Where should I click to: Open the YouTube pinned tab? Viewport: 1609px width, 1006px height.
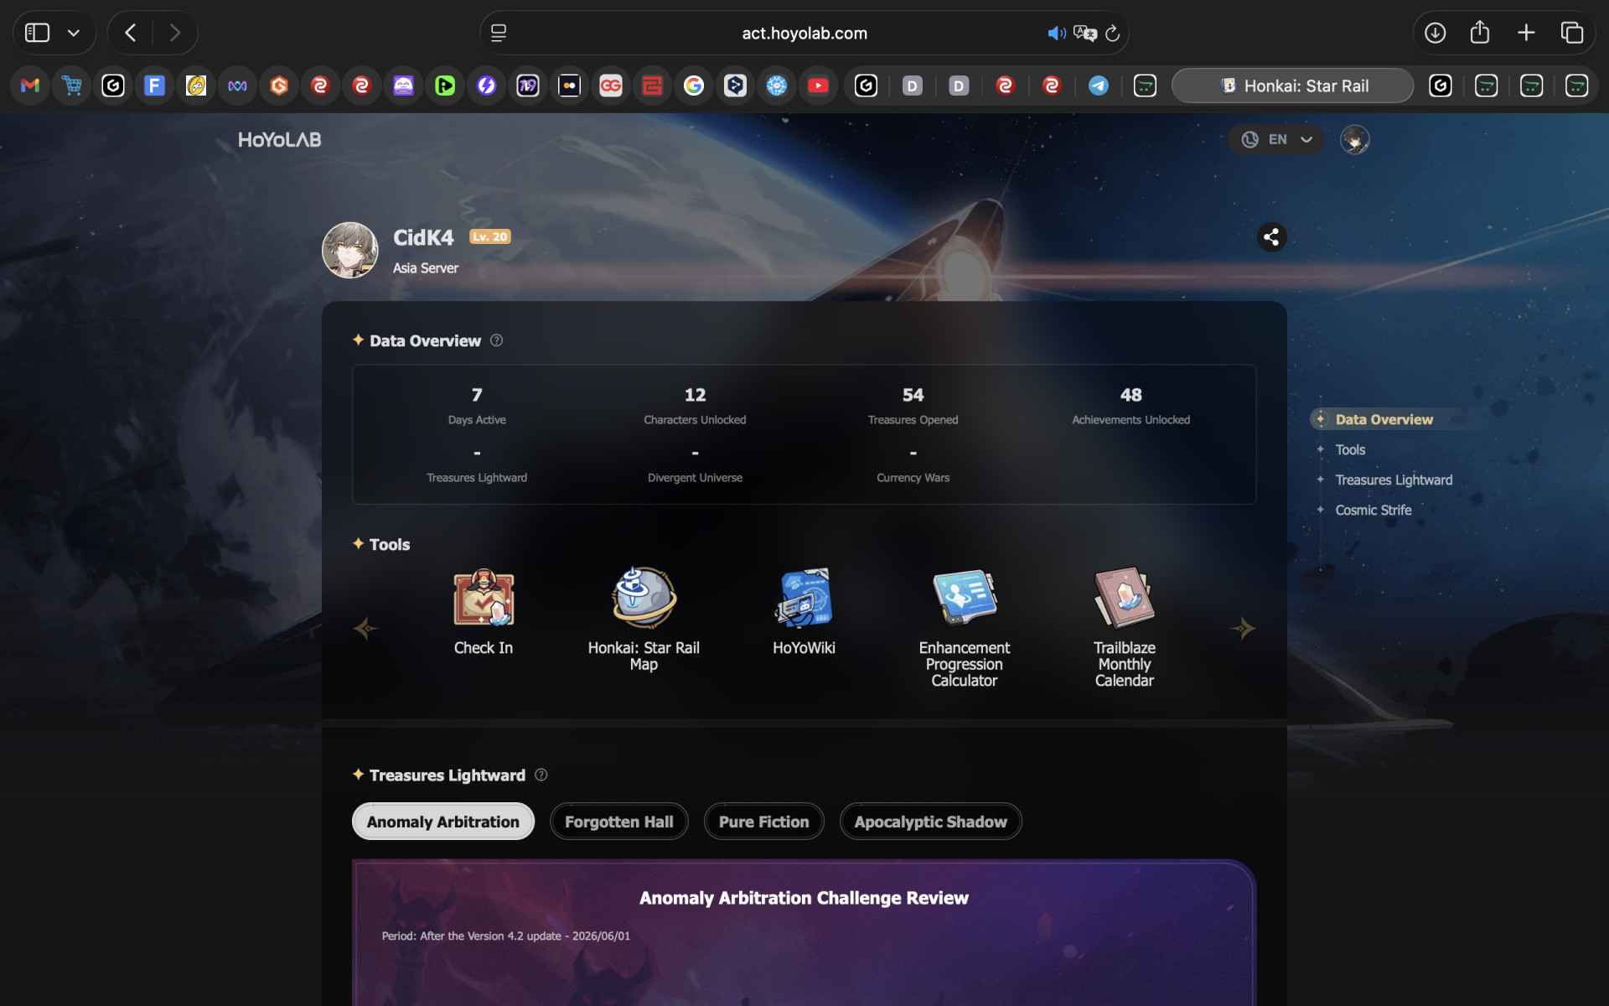tap(818, 86)
